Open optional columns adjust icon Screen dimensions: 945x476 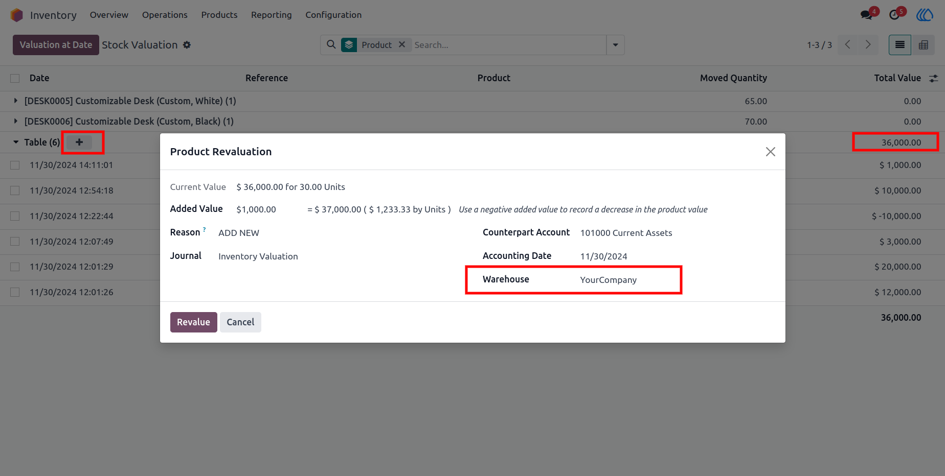click(934, 78)
